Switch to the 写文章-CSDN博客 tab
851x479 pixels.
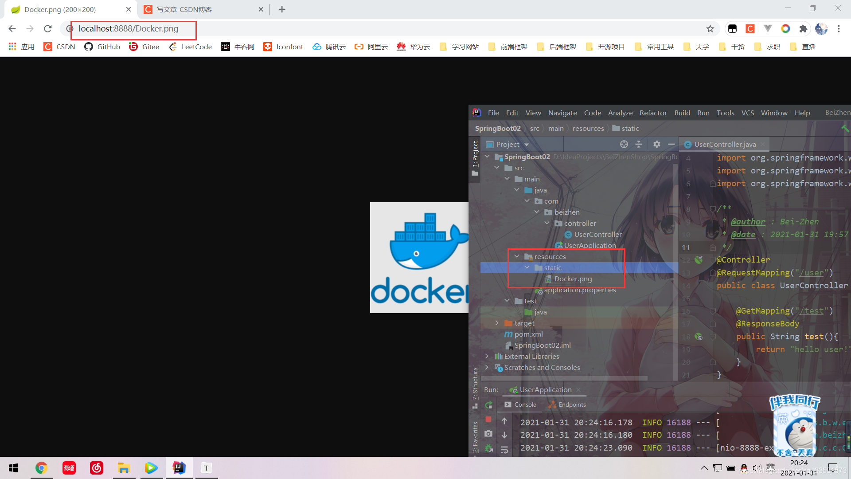[203, 9]
